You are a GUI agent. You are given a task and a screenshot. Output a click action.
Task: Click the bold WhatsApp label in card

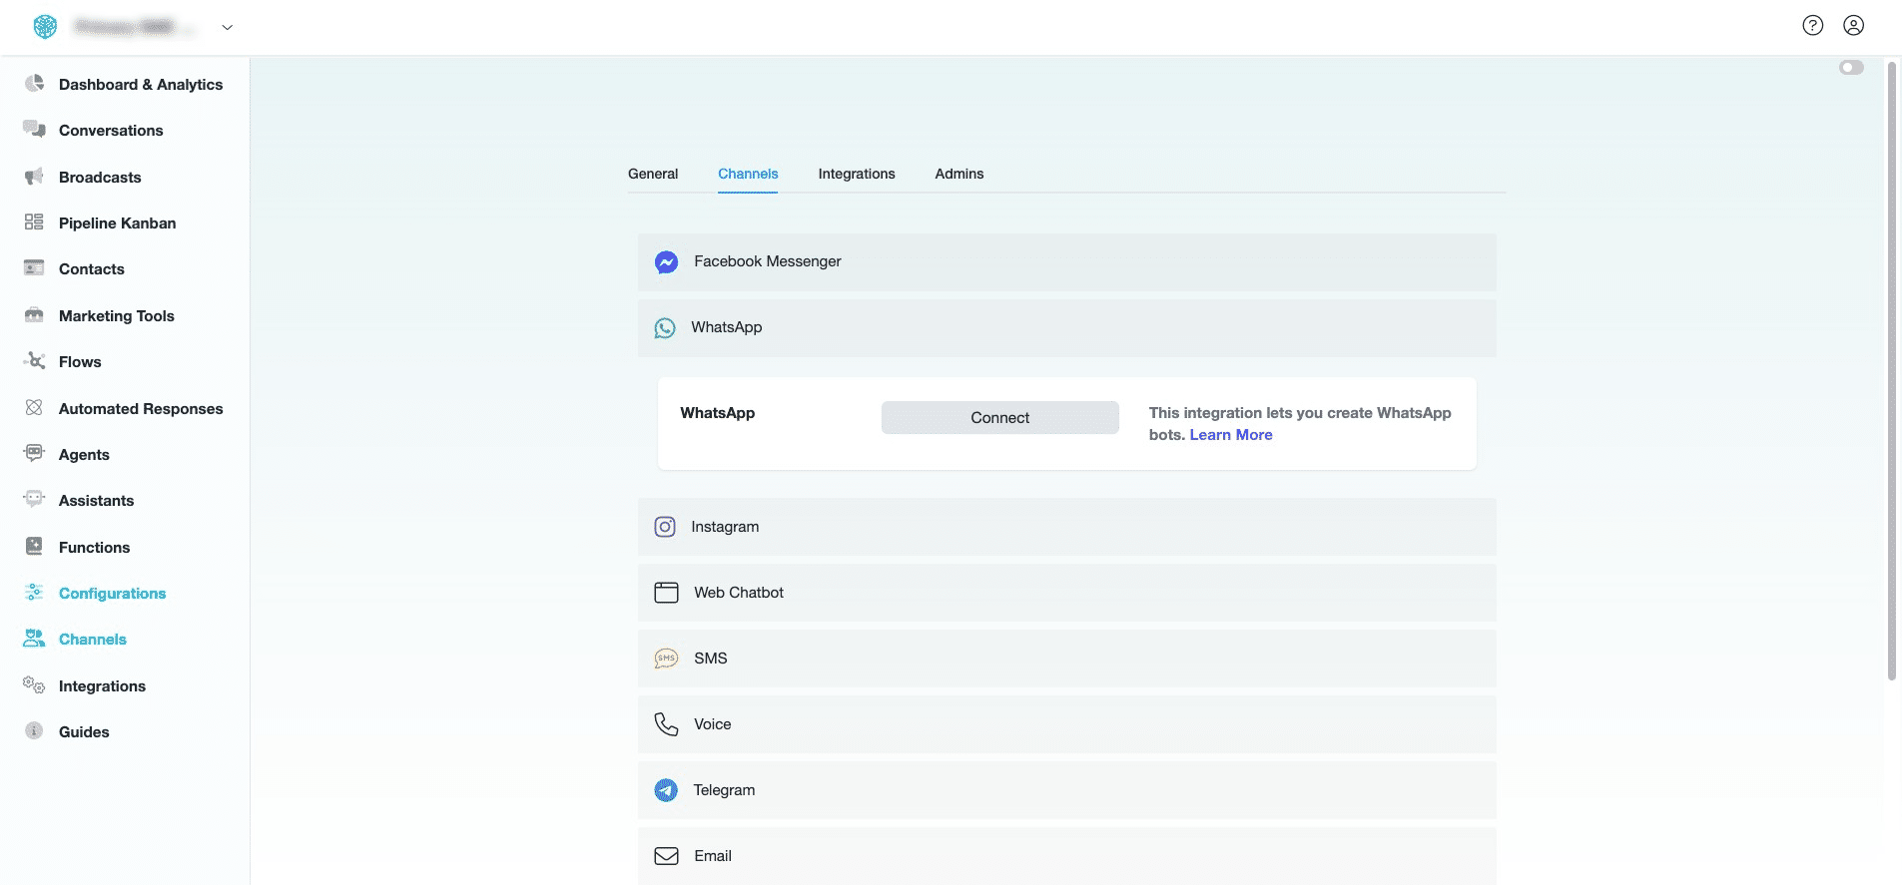pos(718,413)
